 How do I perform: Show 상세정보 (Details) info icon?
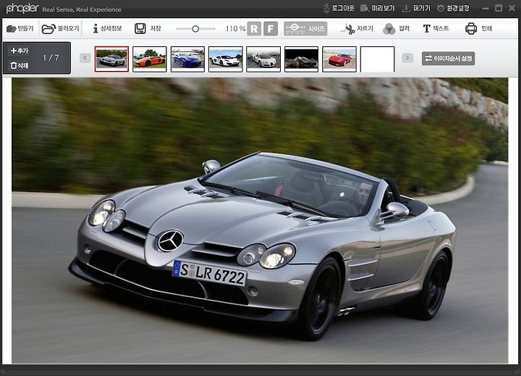[x=96, y=28]
